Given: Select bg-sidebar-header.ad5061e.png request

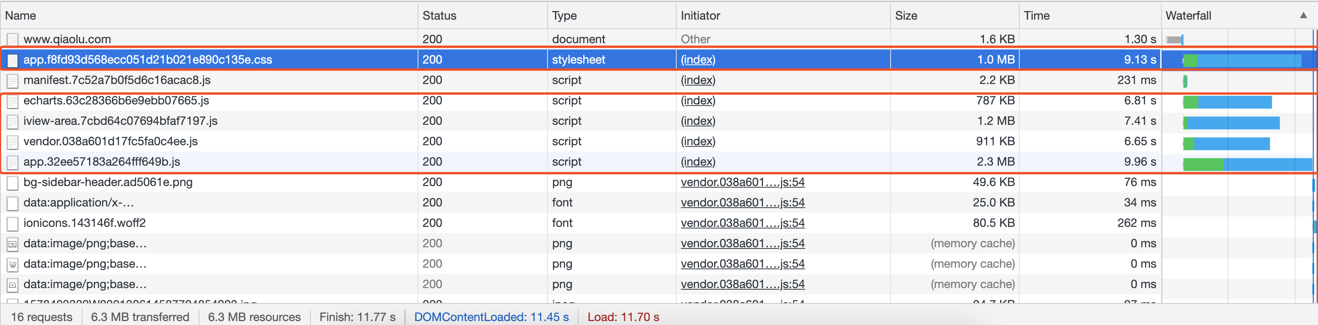Looking at the screenshot, I should 108,182.
